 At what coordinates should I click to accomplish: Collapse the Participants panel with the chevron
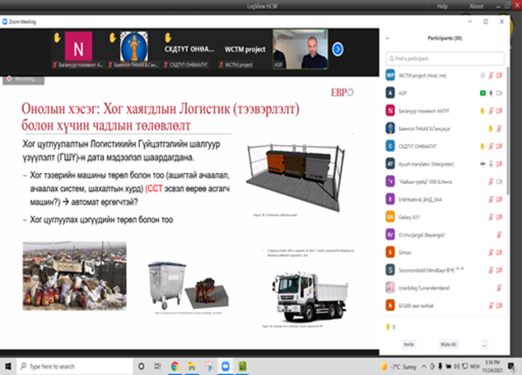coord(387,38)
